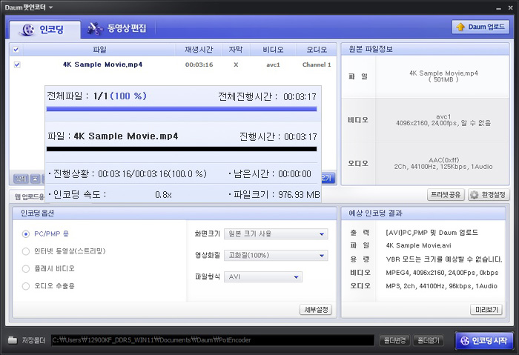Open the 파일형식 AVI dropdown
Viewport: 519px width, 355px height.
263,276
